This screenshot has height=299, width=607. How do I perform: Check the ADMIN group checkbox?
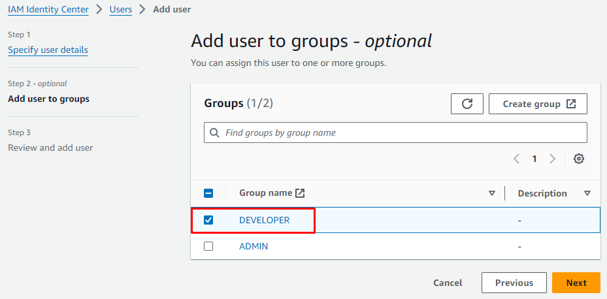pyautogui.click(x=208, y=246)
